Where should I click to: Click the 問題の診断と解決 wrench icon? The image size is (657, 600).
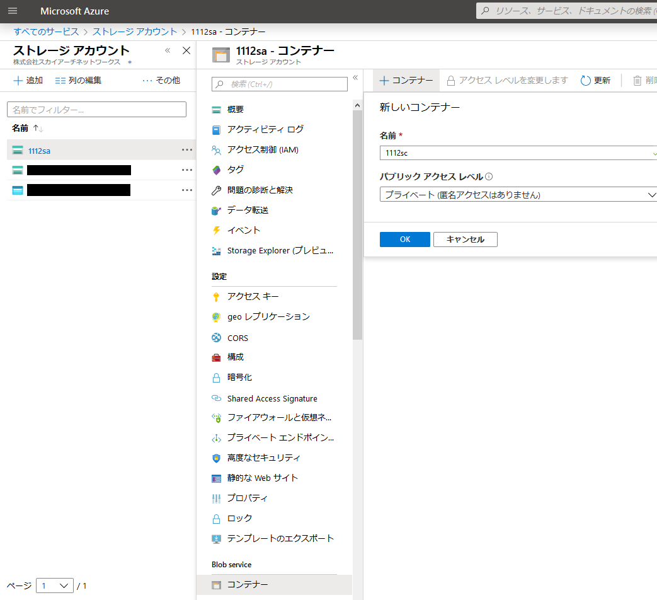click(x=216, y=190)
